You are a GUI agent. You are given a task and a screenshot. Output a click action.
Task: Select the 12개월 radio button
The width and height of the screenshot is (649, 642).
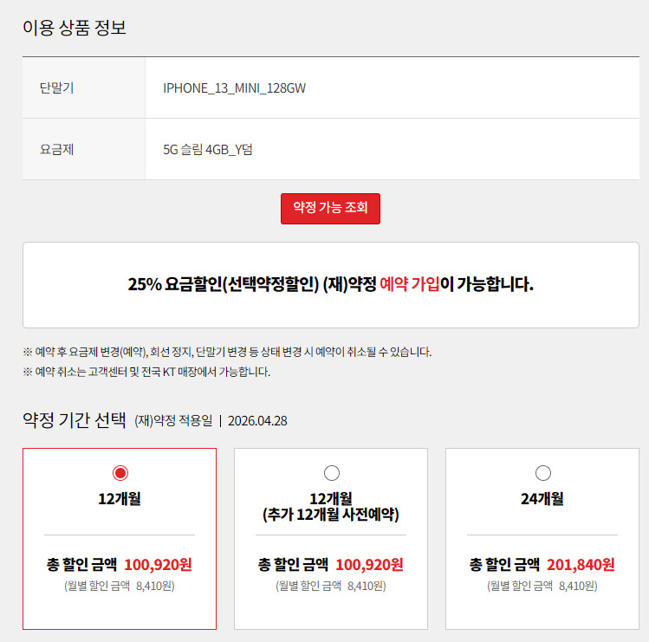point(120,473)
